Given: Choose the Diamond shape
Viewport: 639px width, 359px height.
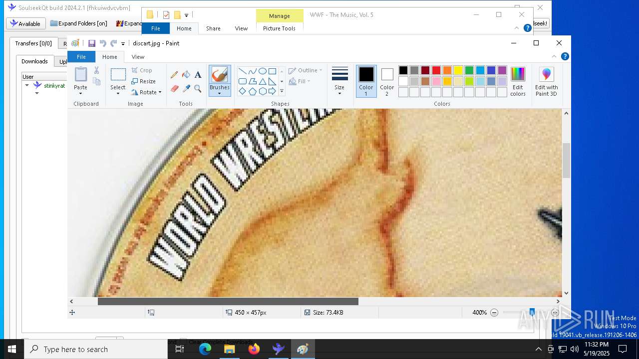Looking at the screenshot, I should coord(243,91).
